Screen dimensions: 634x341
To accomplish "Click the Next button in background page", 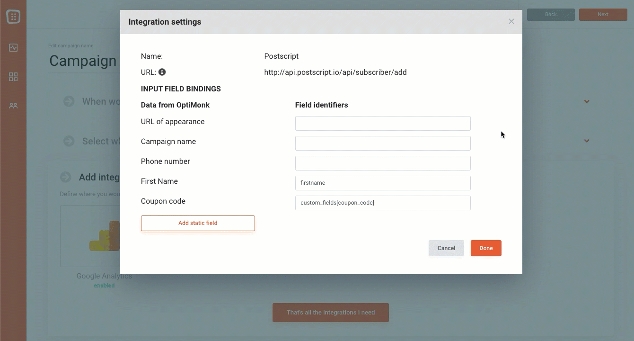I will click(603, 14).
